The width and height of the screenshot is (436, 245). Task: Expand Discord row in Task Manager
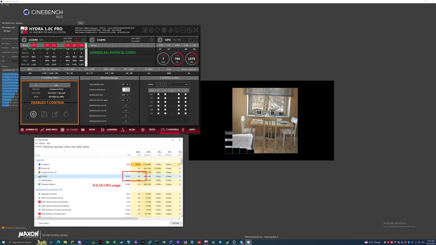pos(36,168)
